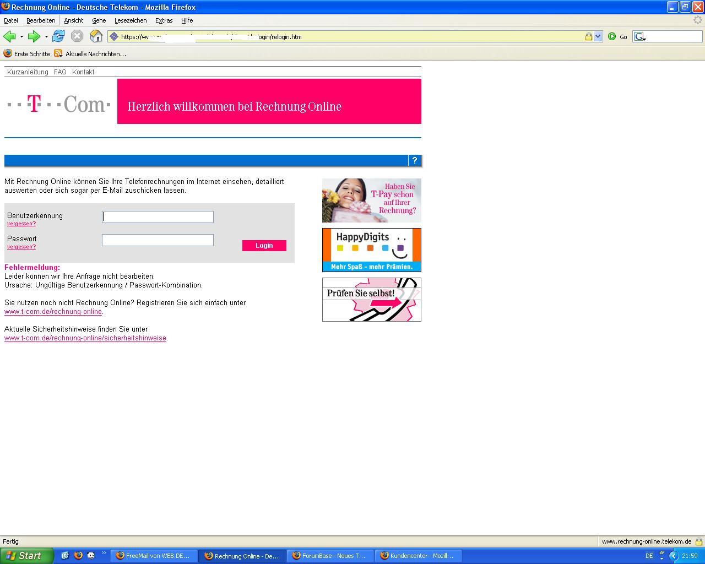Click the panda quick launch icon

[91, 556]
